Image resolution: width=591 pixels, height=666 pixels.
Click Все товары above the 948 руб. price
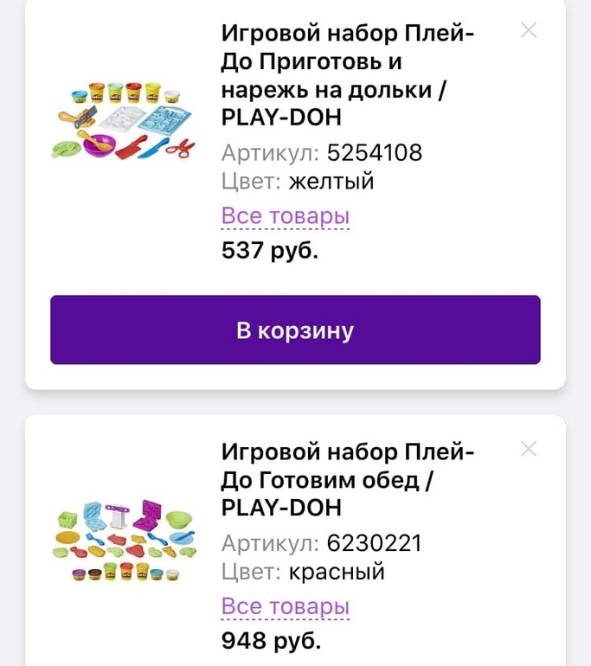point(286,607)
